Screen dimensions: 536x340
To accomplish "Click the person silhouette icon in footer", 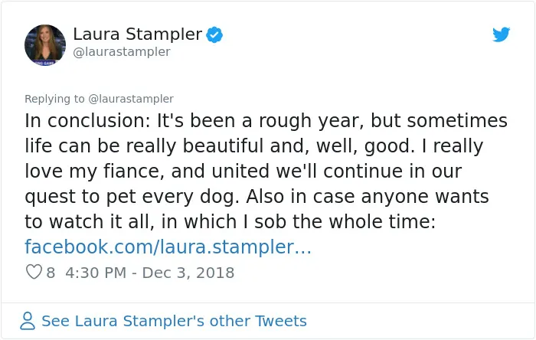I will click(x=28, y=321).
